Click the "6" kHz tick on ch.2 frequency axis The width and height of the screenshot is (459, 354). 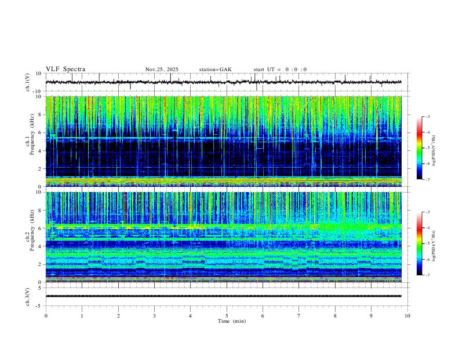[41, 228]
